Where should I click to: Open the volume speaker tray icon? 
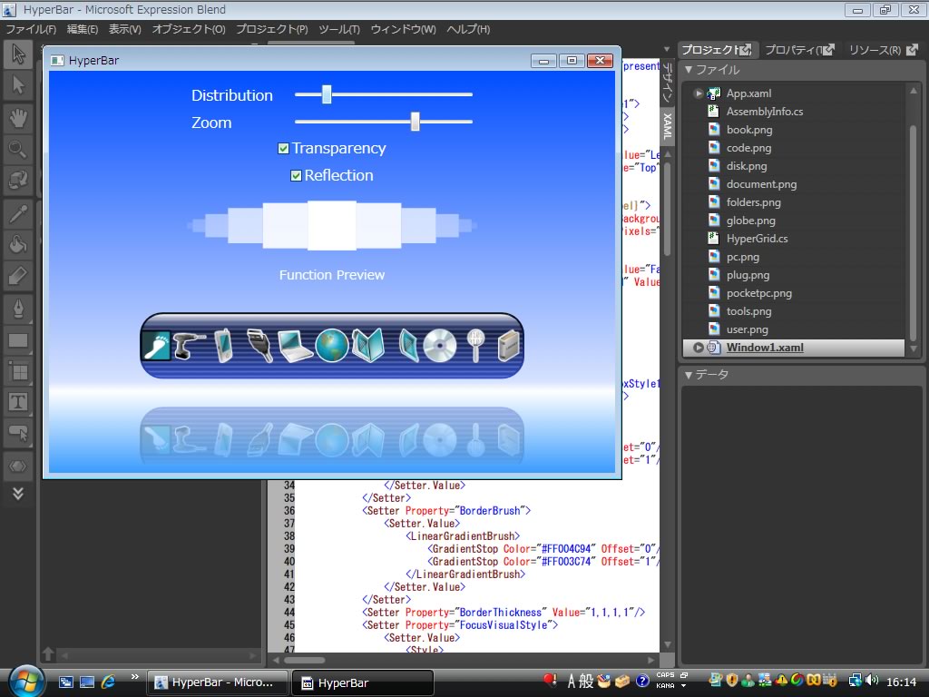tap(872, 681)
